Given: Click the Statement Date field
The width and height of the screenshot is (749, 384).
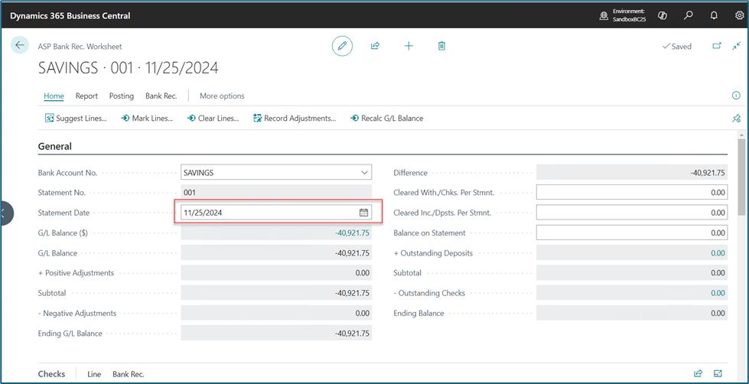Looking at the screenshot, I should [276, 213].
